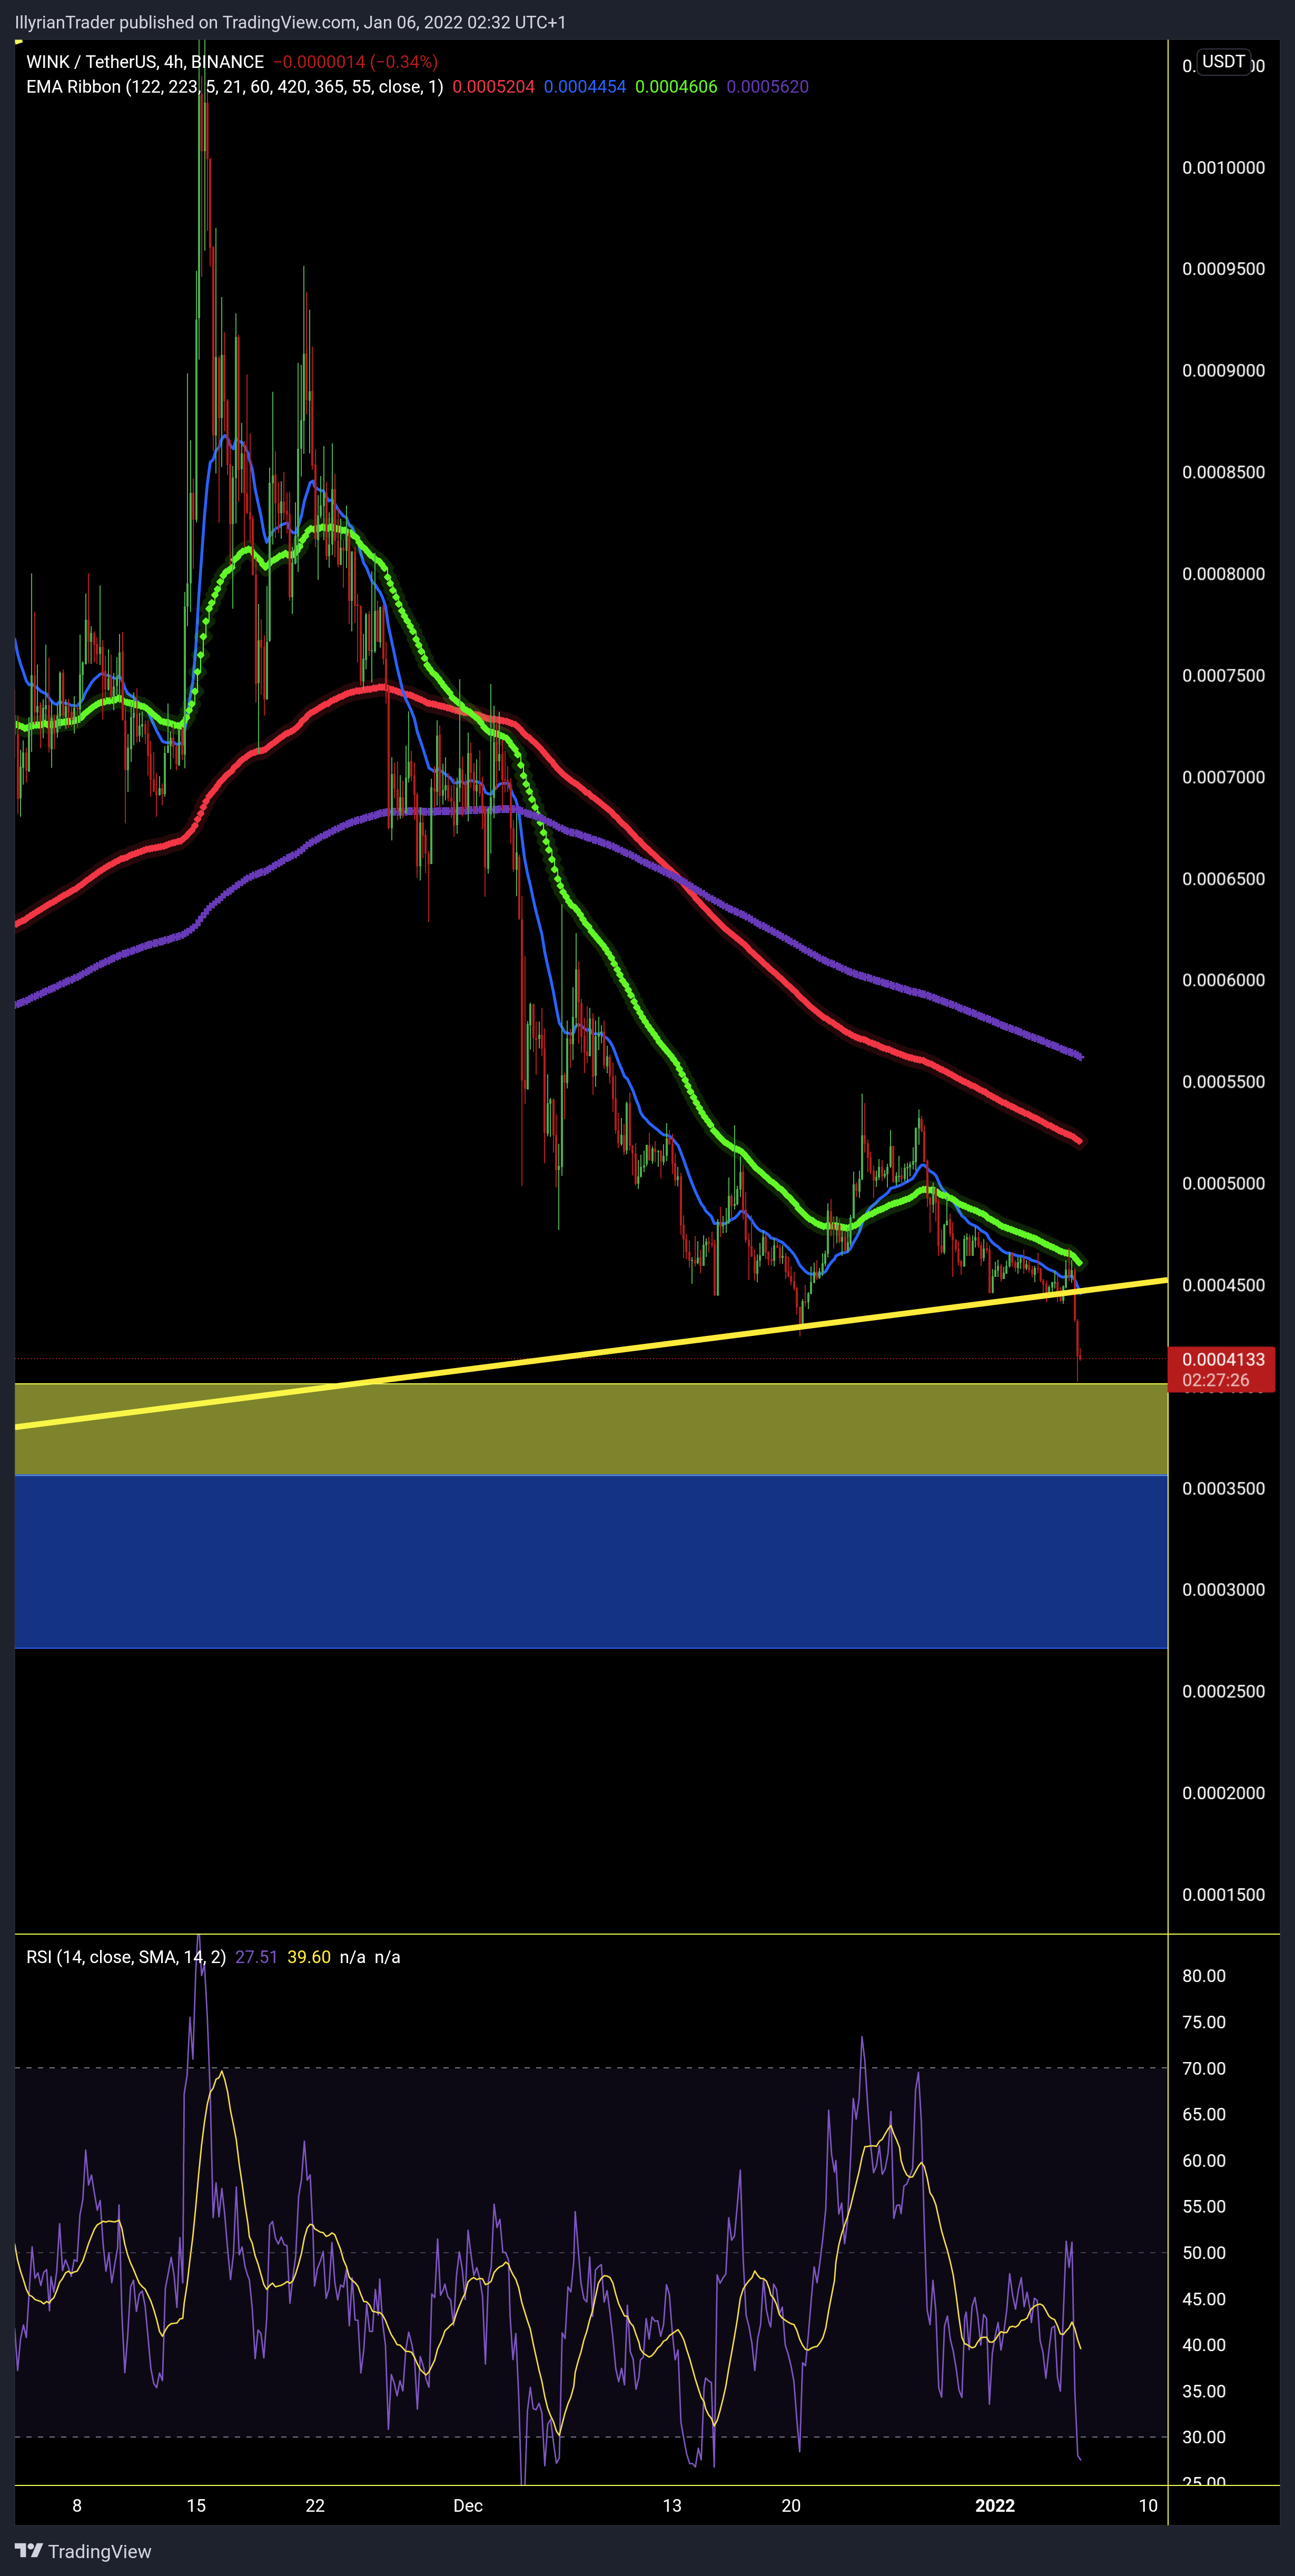Click the 0.0005000 price axis label

tap(1223, 1184)
